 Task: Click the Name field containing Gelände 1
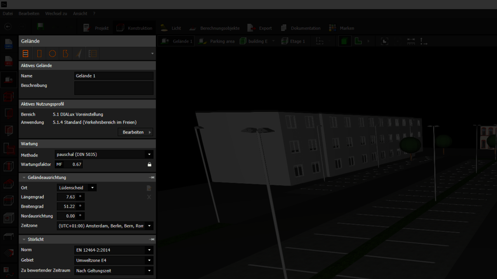pyautogui.click(x=113, y=76)
